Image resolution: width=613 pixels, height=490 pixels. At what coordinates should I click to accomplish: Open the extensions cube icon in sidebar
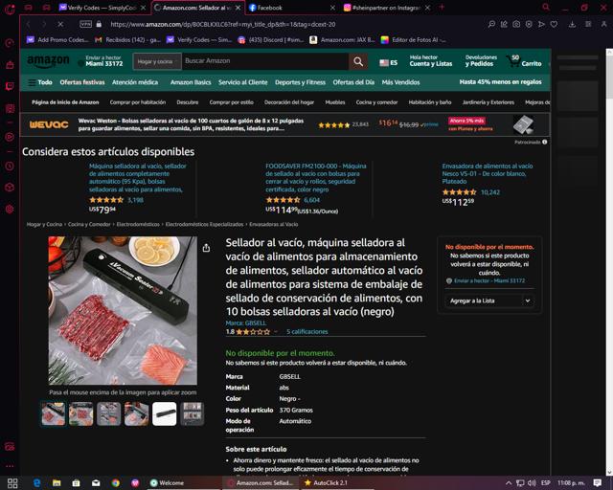pyautogui.click(x=10, y=188)
